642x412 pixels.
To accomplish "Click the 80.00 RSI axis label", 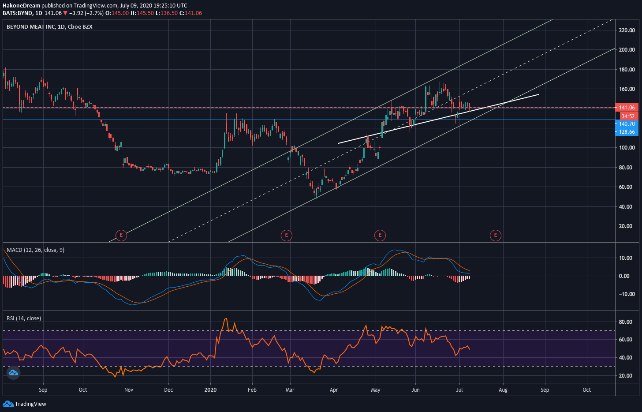I will click(625, 322).
